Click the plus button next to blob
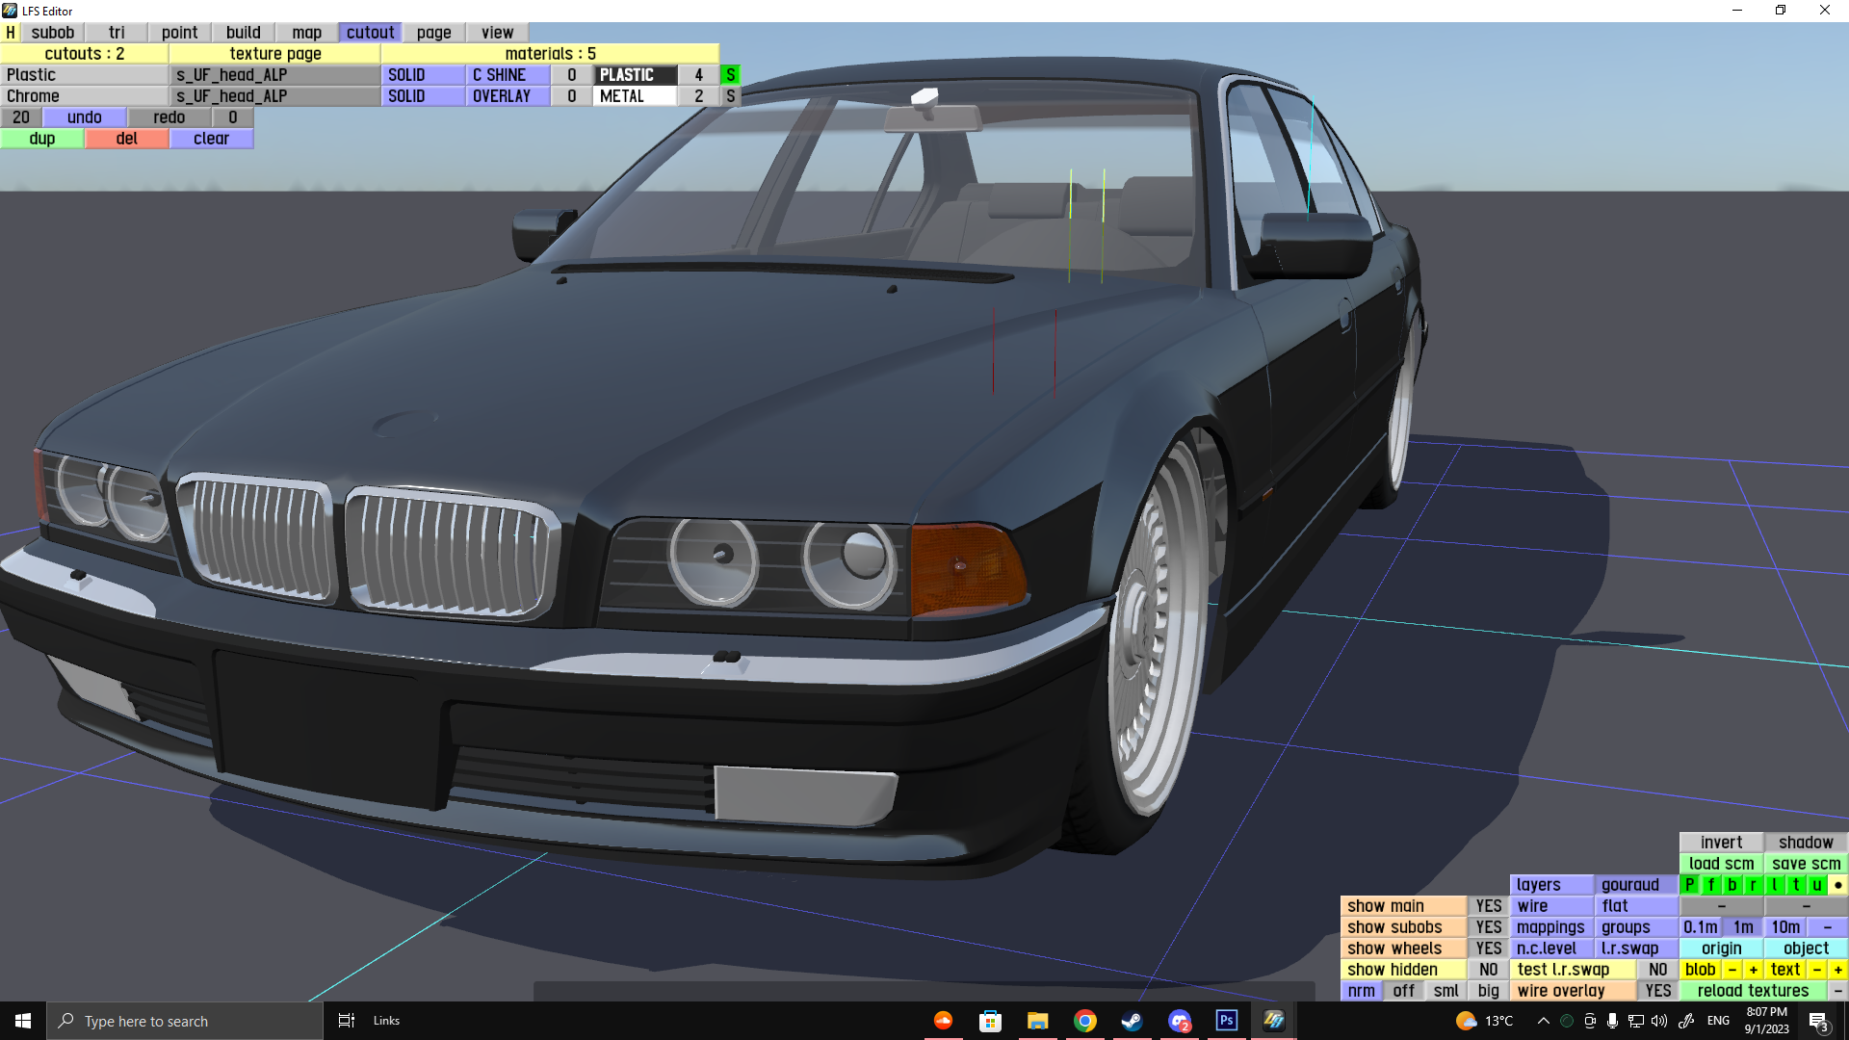1849x1040 pixels. tap(1754, 970)
